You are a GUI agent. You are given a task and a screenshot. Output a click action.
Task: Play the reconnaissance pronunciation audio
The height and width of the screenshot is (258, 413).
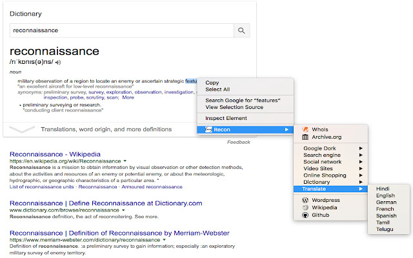click(x=58, y=63)
